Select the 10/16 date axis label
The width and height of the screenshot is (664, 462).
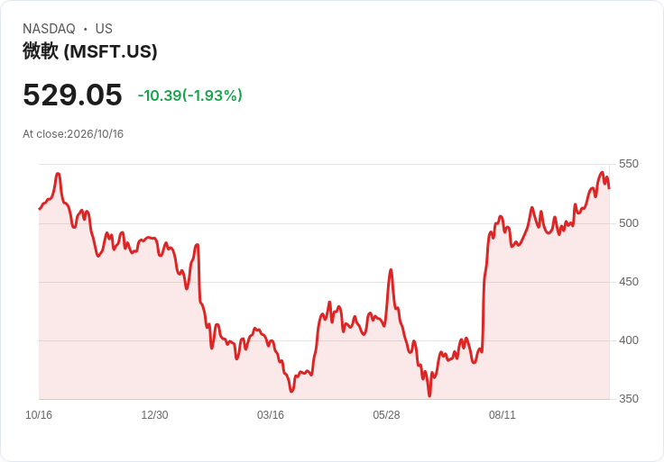(x=39, y=415)
